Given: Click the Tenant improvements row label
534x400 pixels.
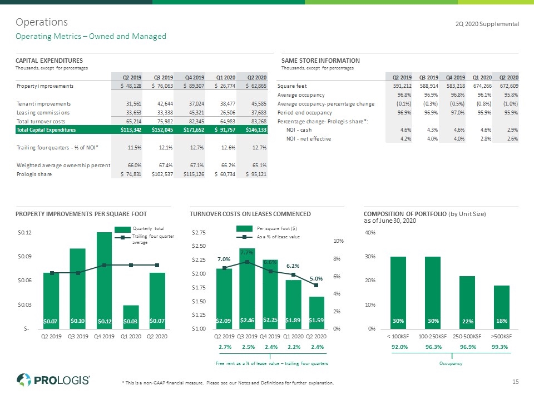Looking at the screenshot, I should coord(43,104).
